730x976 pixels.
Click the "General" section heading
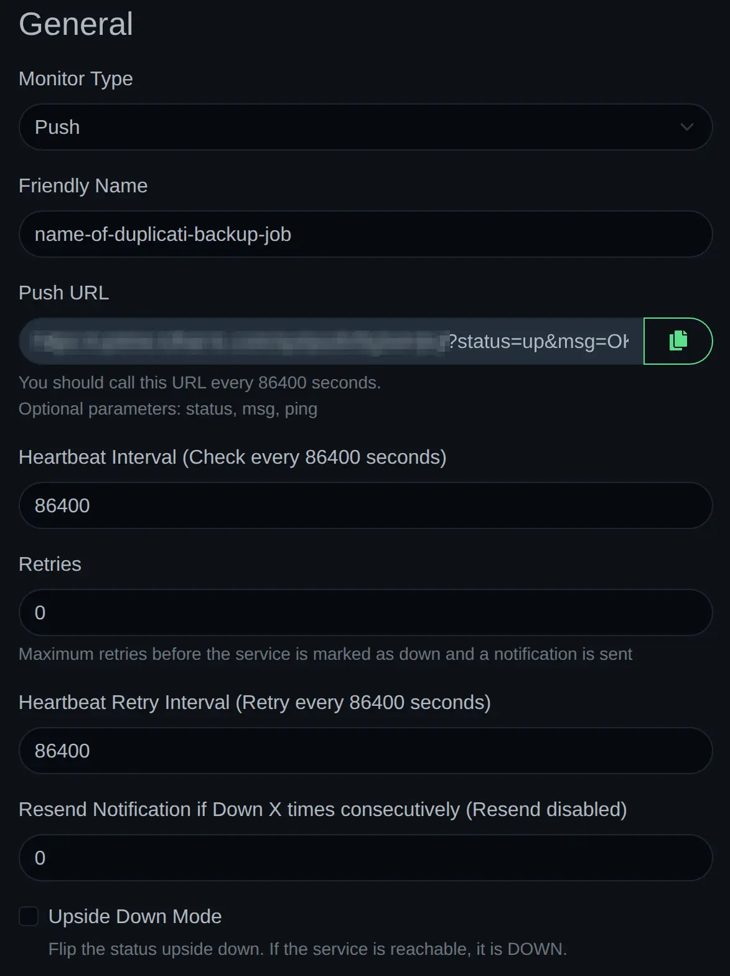(x=75, y=24)
